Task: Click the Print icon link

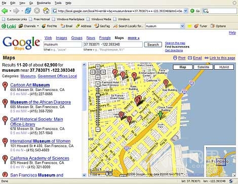Action: point(175,58)
